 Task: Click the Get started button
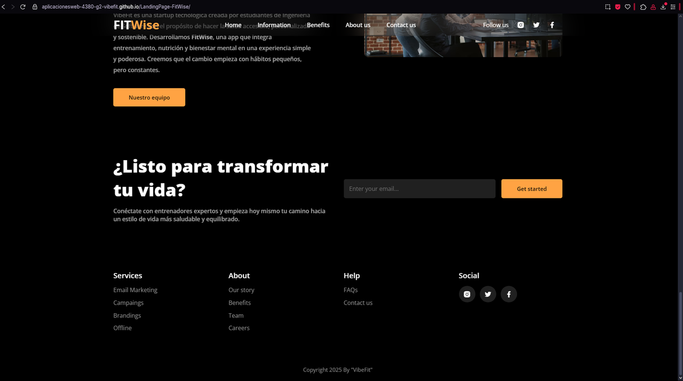click(x=532, y=189)
